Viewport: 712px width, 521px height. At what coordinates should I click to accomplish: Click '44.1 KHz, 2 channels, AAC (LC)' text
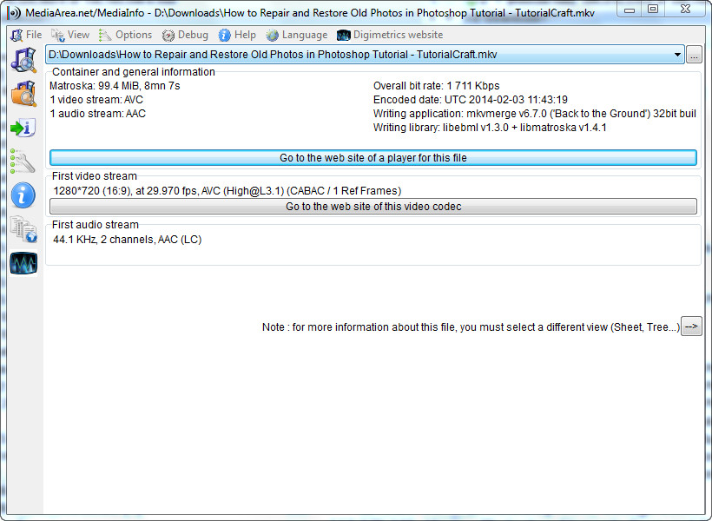127,240
